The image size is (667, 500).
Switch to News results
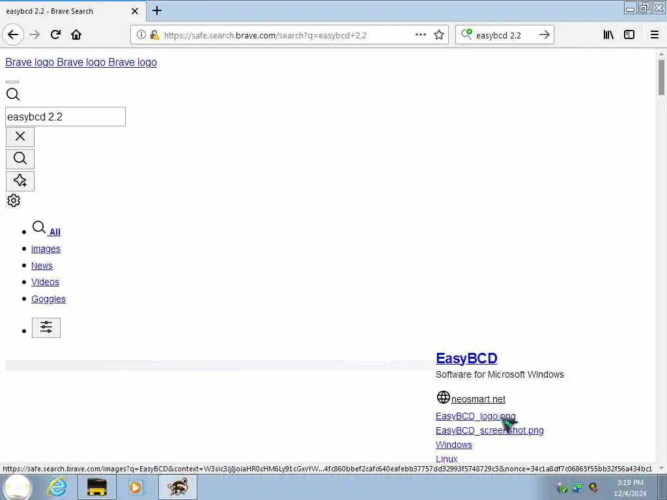tap(42, 266)
